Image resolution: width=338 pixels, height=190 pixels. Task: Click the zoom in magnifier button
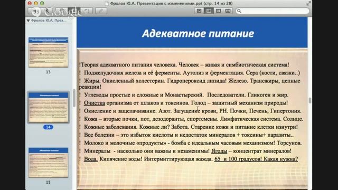47,11
